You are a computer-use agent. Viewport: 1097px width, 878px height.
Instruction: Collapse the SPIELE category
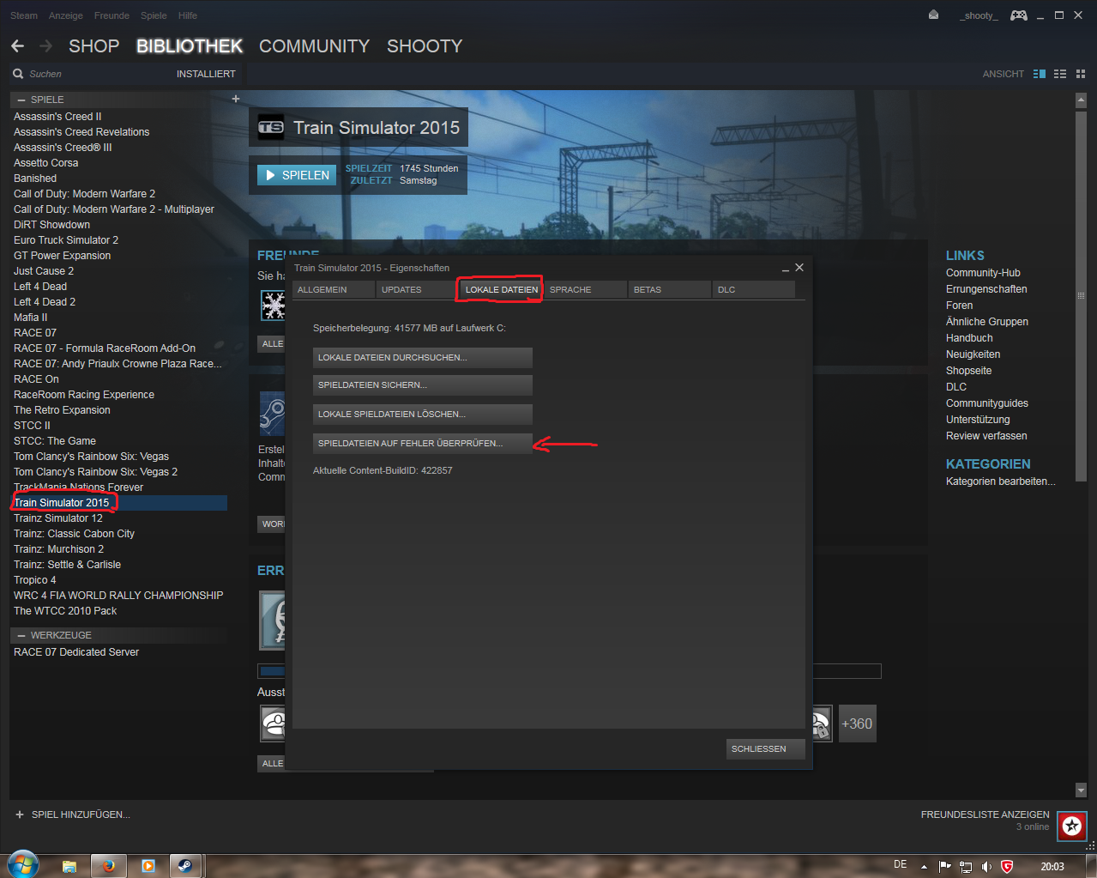tap(21, 100)
